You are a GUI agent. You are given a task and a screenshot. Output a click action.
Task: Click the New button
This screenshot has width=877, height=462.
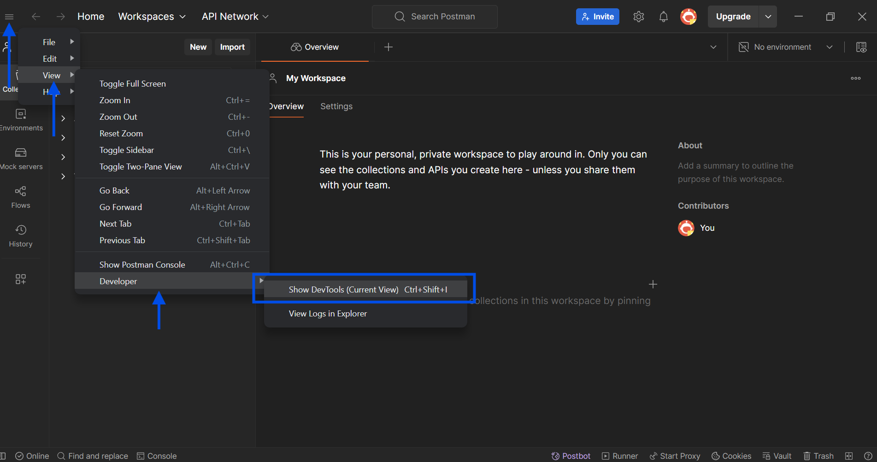[x=198, y=47]
